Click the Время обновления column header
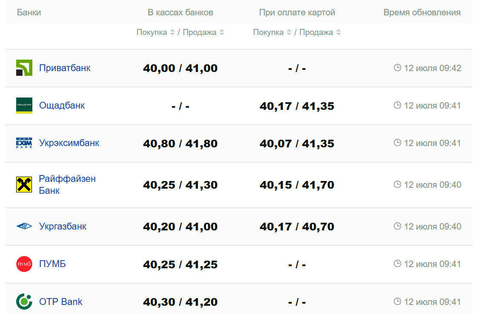Viewport: 479px width, 313px height. (422, 12)
